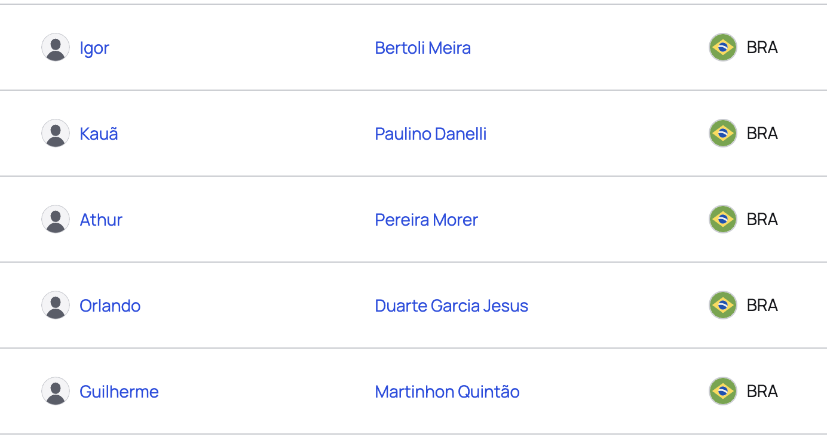The width and height of the screenshot is (827, 437).
Task: Open the Orlando first name link
Action: (110, 306)
